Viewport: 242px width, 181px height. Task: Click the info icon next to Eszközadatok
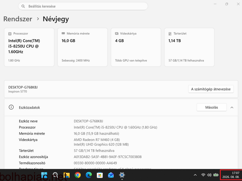[11, 107]
